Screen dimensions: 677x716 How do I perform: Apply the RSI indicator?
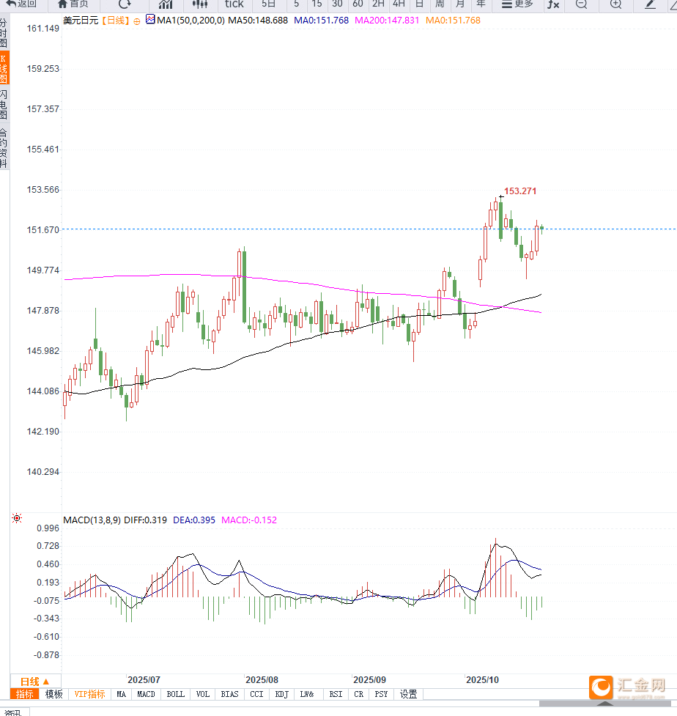click(336, 694)
